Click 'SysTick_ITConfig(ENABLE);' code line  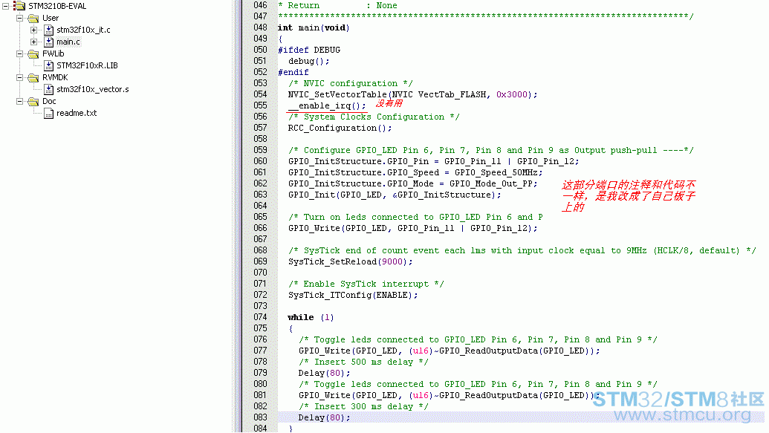pyautogui.click(x=353, y=295)
